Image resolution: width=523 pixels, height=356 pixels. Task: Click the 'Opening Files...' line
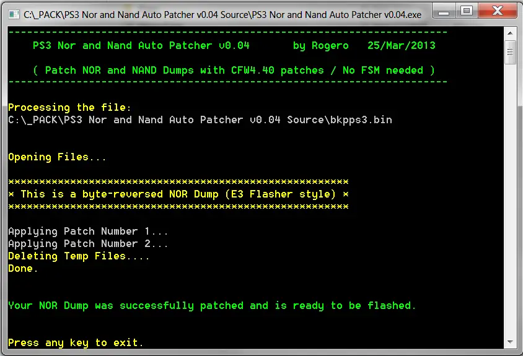click(57, 157)
